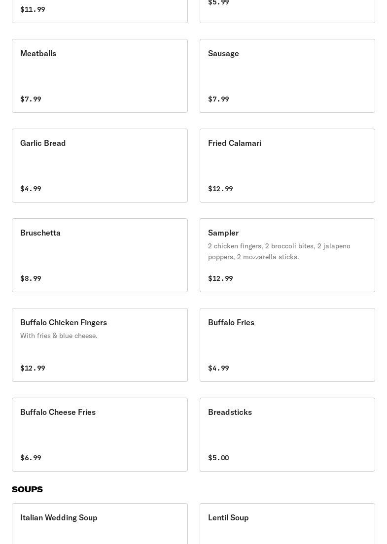This screenshot has width=387, height=544.
Task: Click the SOUPS section heading
Action: (x=27, y=489)
